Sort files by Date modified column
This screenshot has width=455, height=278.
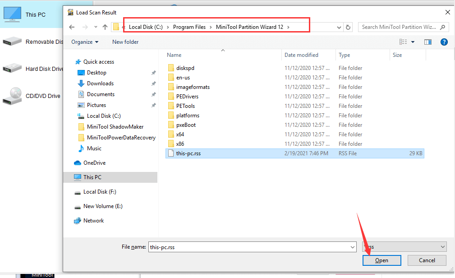301,55
